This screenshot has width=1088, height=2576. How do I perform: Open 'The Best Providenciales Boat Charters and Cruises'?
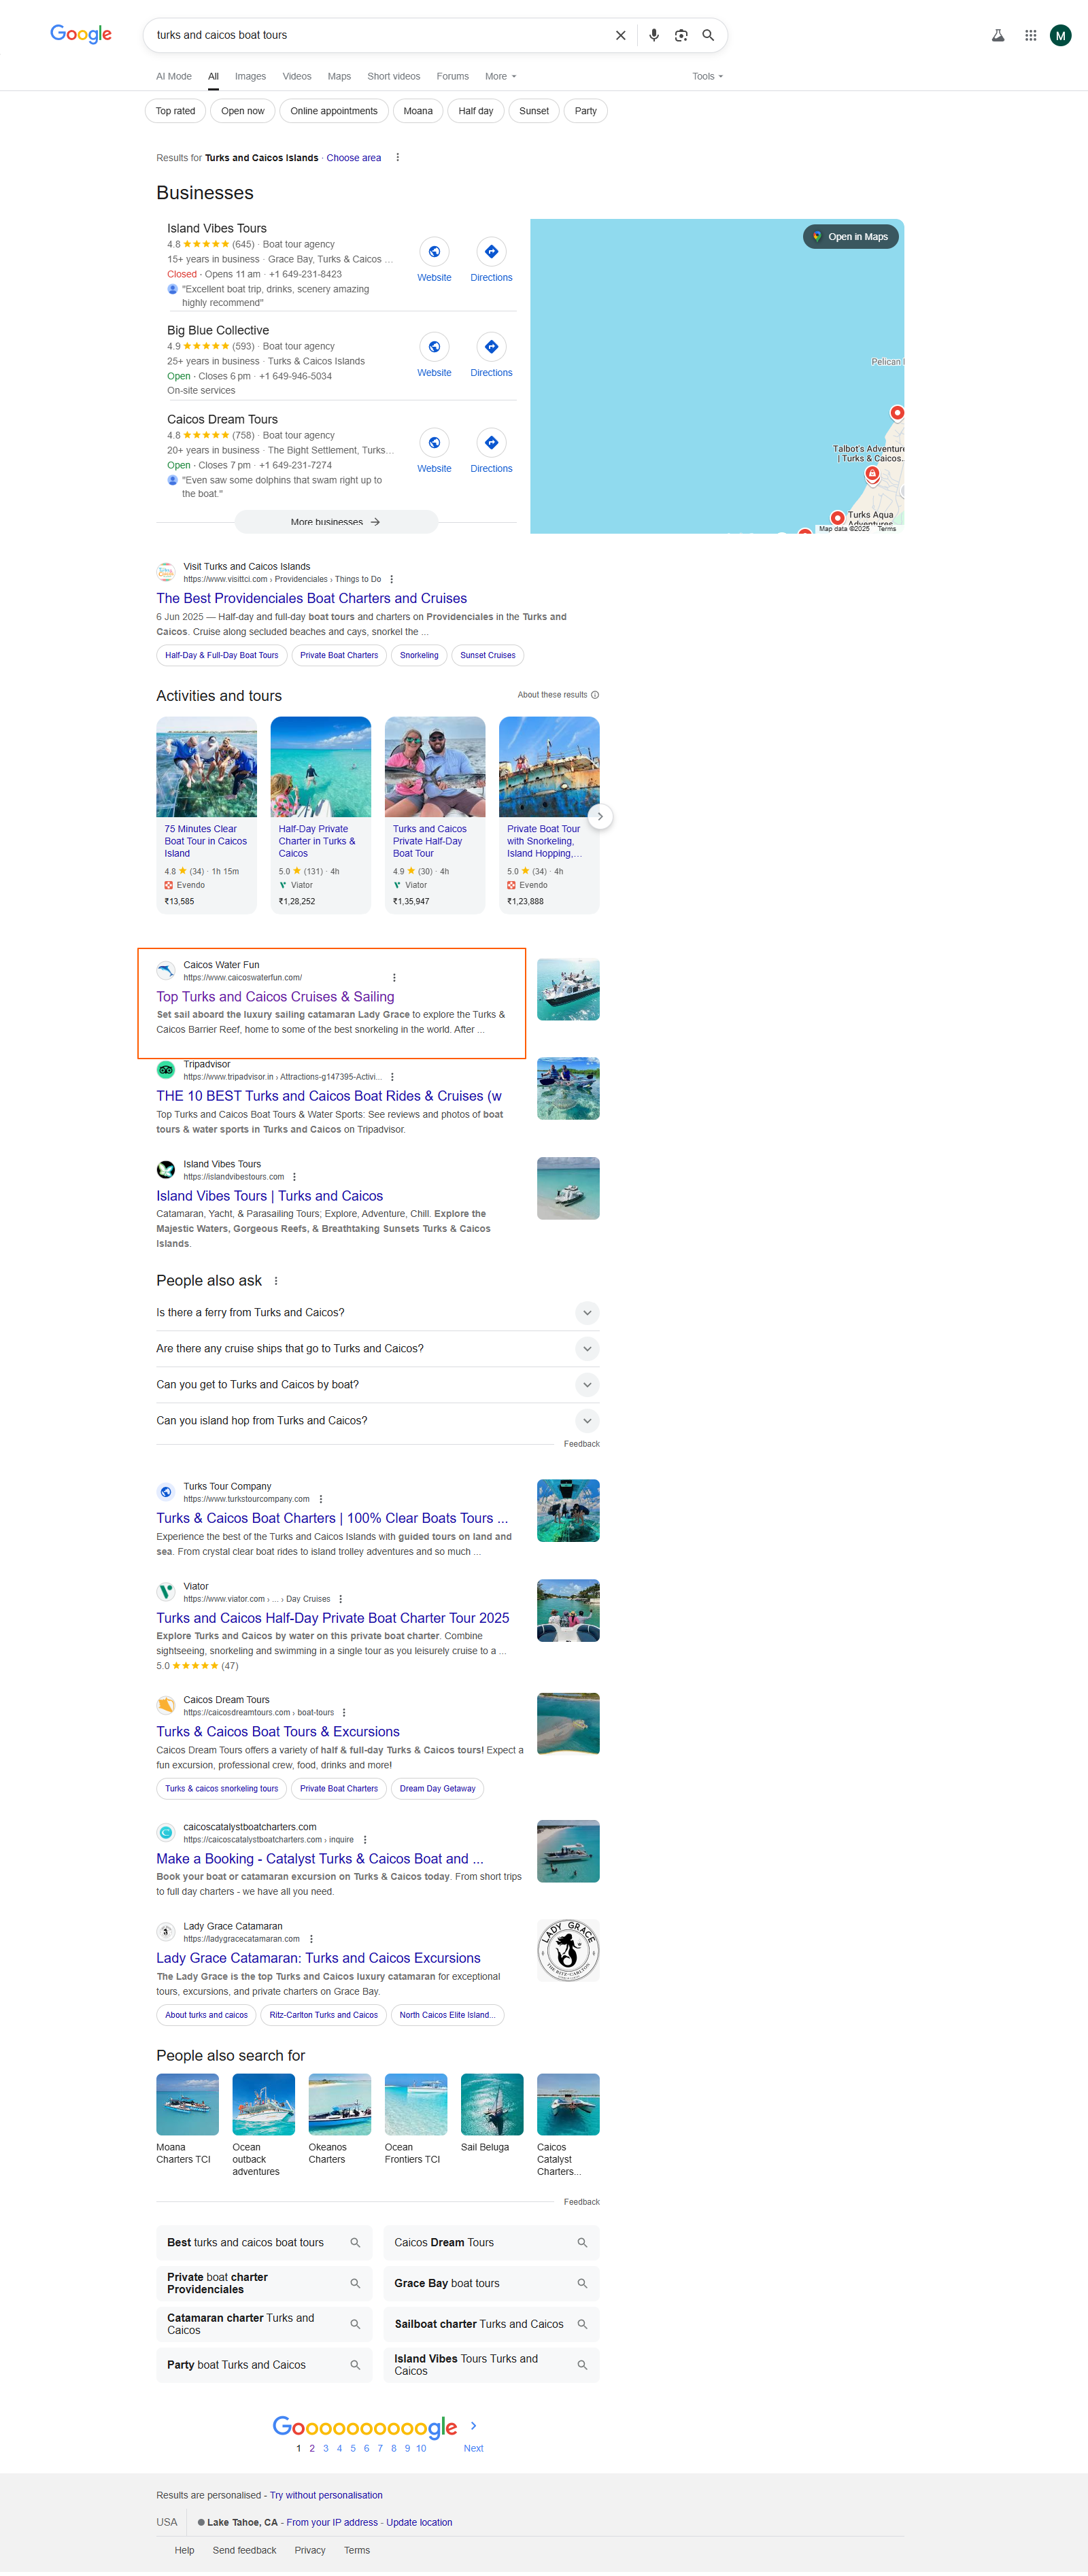tap(311, 599)
